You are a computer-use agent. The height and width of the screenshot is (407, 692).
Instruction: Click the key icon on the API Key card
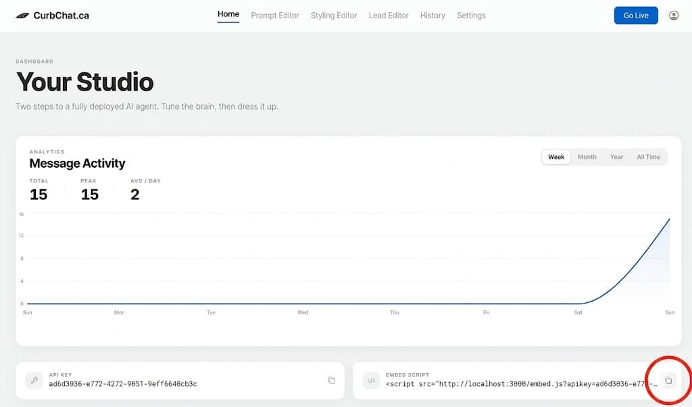pyautogui.click(x=34, y=381)
